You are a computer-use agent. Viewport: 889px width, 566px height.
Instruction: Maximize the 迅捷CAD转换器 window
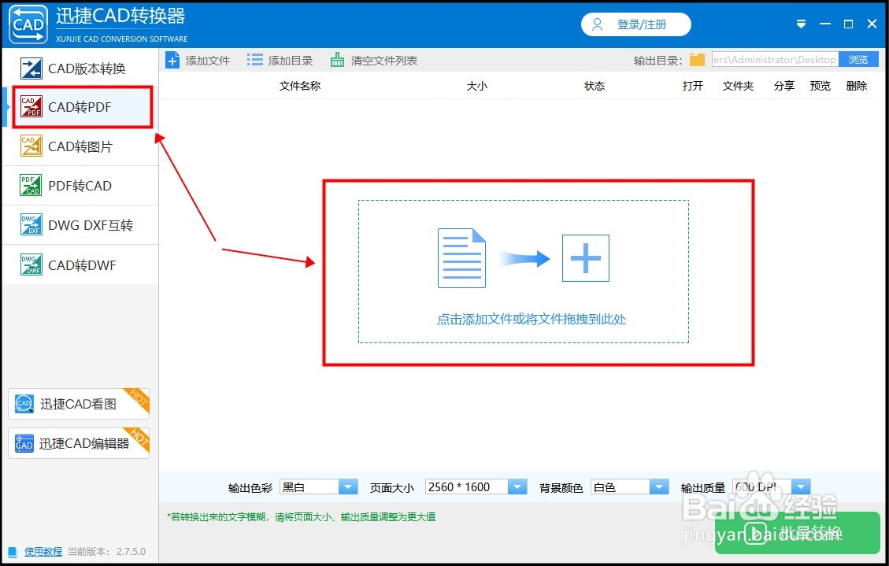[x=849, y=24]
